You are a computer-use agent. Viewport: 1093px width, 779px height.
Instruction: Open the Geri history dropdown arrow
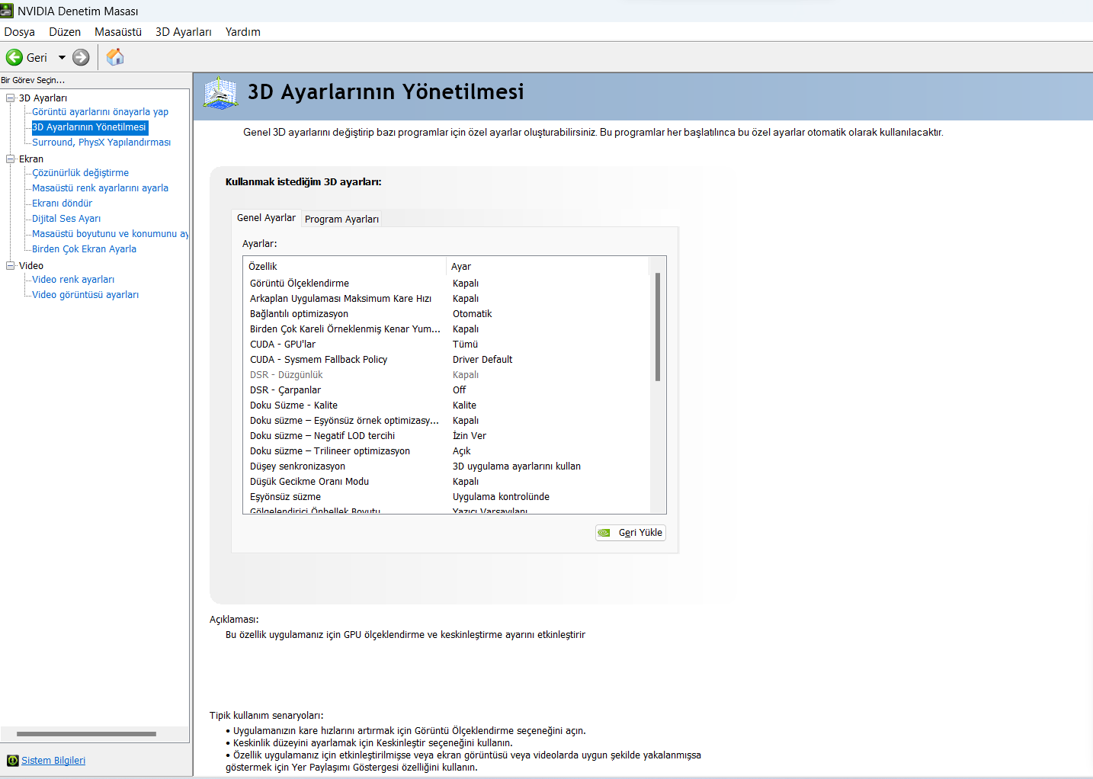62,57
